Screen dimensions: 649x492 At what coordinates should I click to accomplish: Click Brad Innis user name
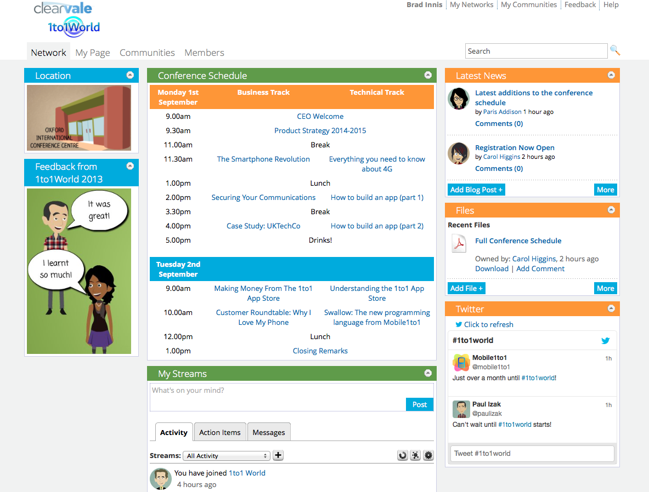(x=424, y=4)
